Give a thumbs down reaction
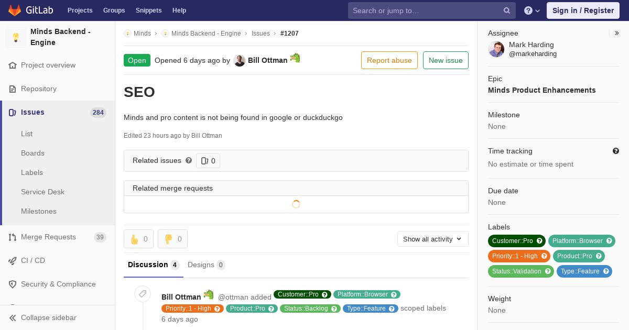The height and width of the screenshot is (330, 629). pos(173,239)
